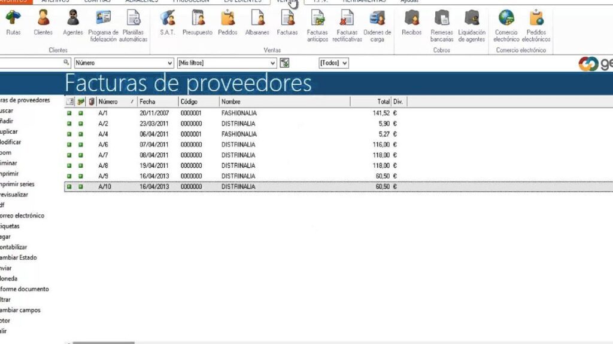Toggle the first green status box of invoice A/10

point(69,187)
